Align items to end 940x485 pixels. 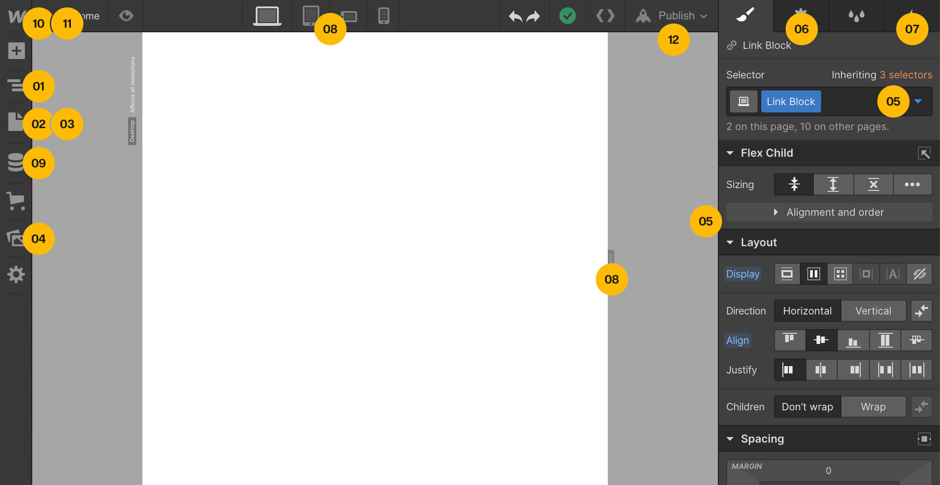coord(853,340)
